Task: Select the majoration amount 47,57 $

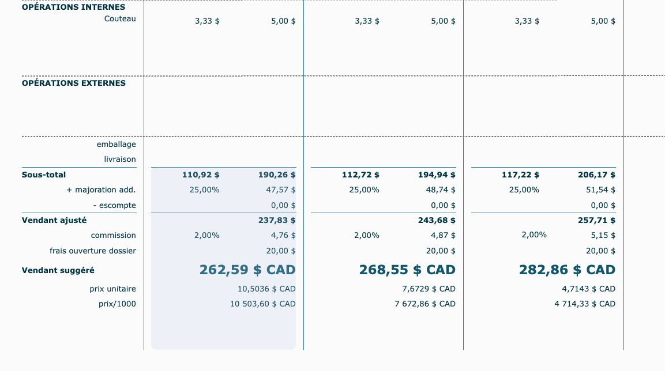Action: pos(283,190)
